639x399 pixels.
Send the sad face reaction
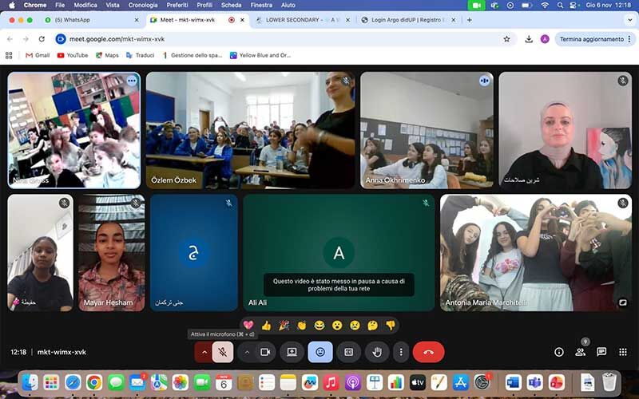(x=355, y=326)
